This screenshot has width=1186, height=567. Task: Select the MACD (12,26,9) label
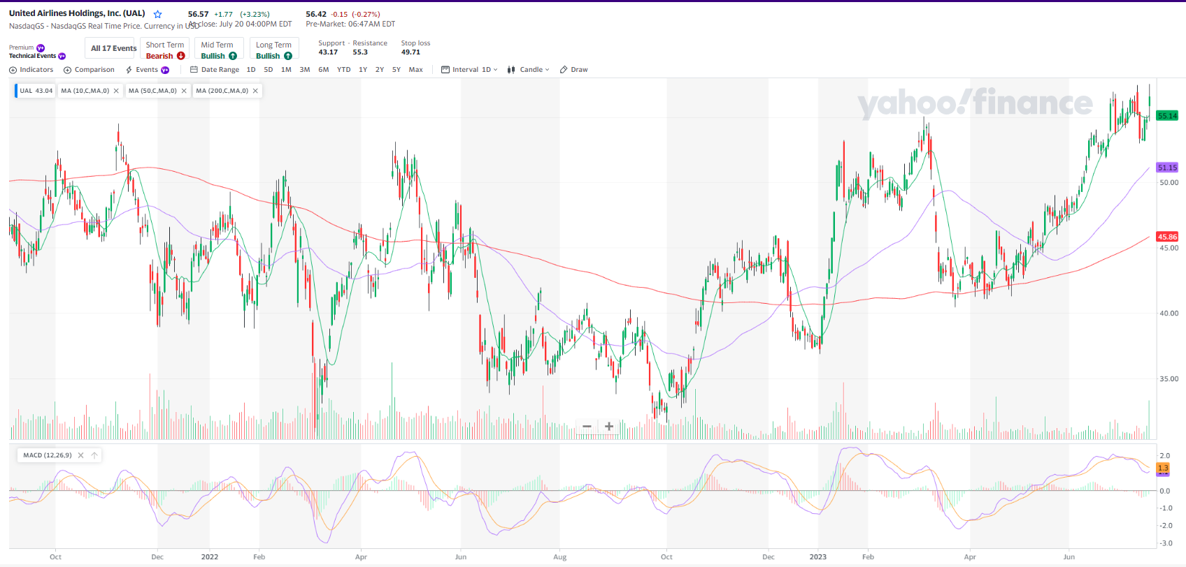tap(48, 455)
